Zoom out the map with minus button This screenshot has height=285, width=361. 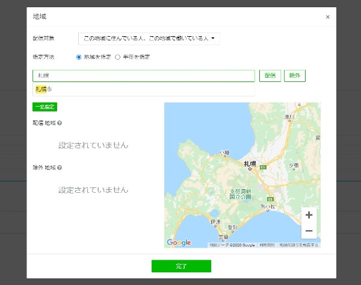click(309, 231)
